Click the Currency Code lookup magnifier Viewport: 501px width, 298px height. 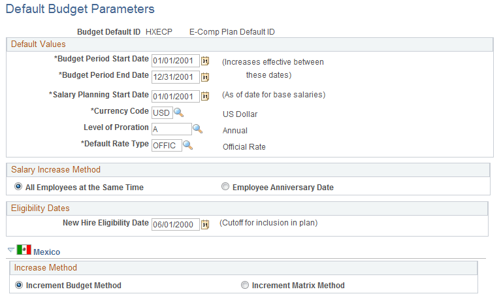[x=178, y=112]
